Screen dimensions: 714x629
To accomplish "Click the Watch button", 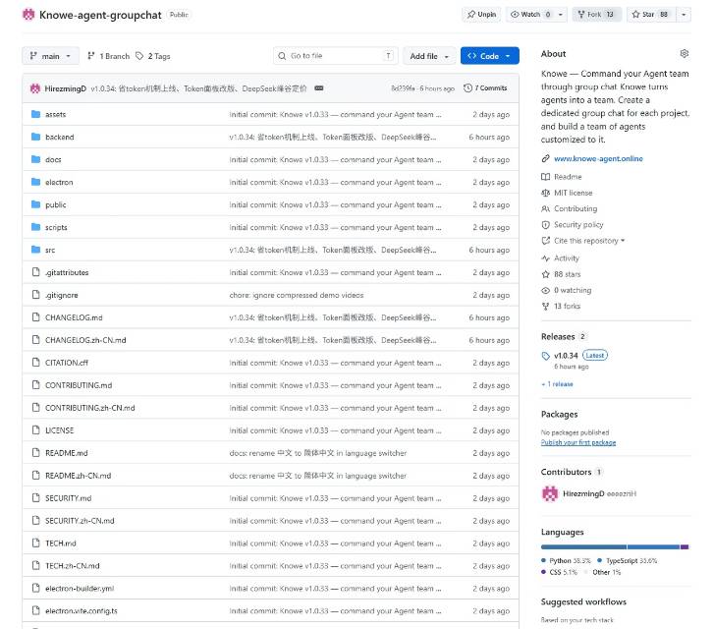I will 530,15.
